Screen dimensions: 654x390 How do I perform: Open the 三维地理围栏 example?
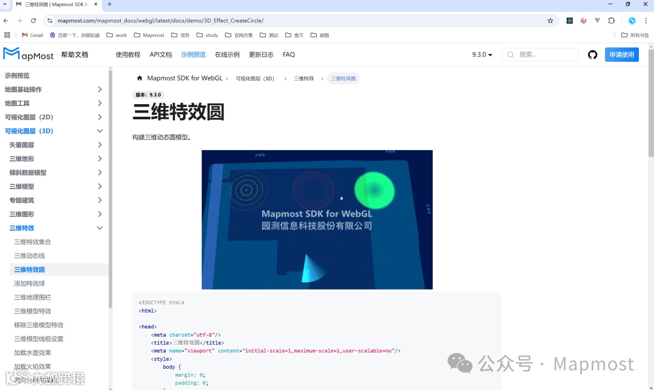coord(33,297)
